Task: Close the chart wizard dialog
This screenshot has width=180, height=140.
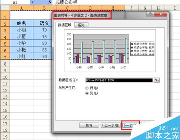Action: [x=161, y=14]
